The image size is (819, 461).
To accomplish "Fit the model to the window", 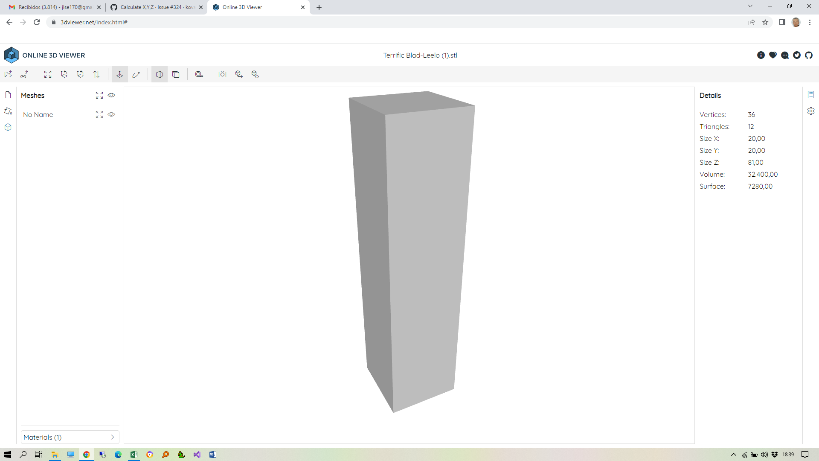I will 48,74.
